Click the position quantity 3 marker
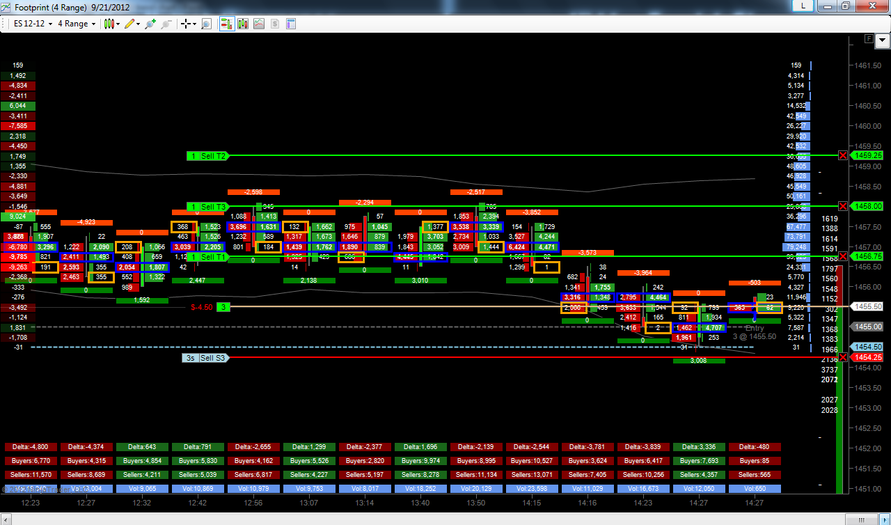Image resolution: width=891 pixels, height=525 pixels. coord(223,307)
